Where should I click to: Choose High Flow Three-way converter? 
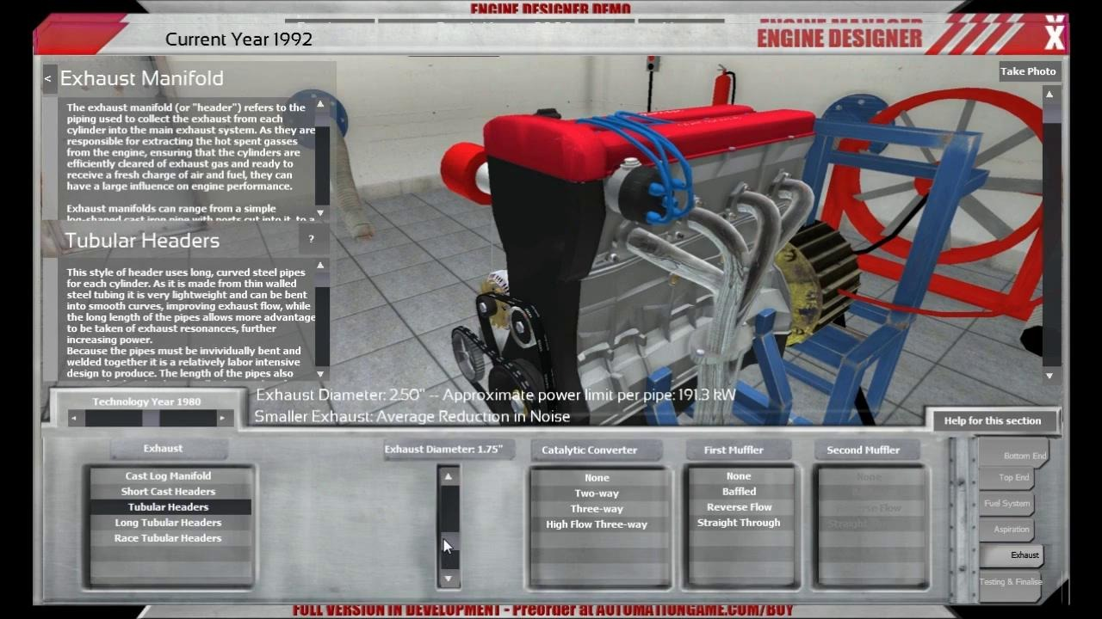pos(597,524)
